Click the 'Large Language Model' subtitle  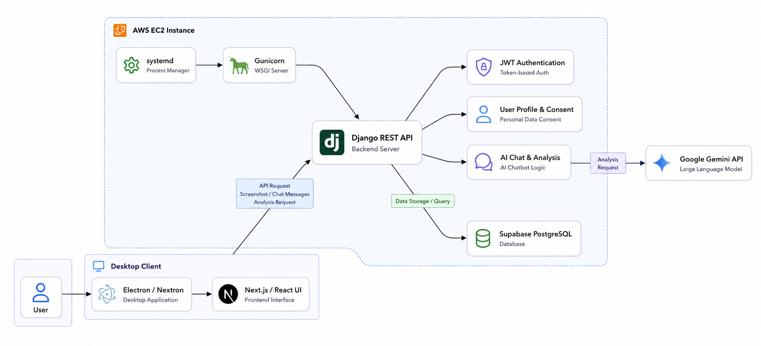coord(711,169)
